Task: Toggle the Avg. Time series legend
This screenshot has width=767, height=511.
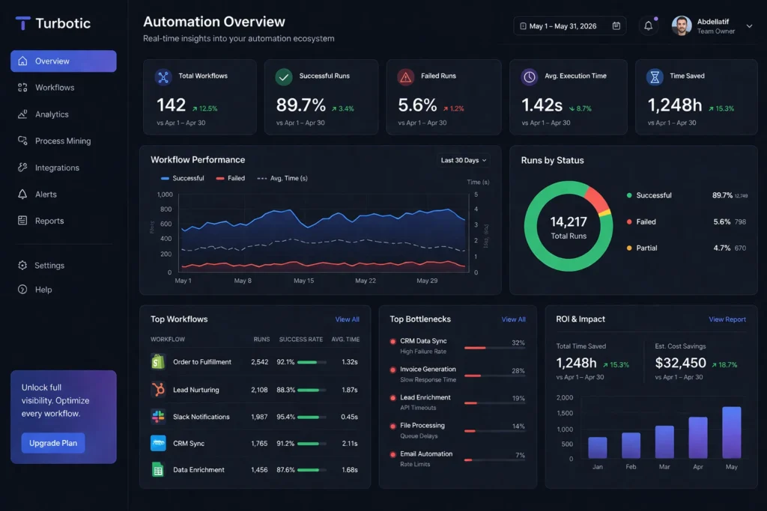Action: click(282, 178)
